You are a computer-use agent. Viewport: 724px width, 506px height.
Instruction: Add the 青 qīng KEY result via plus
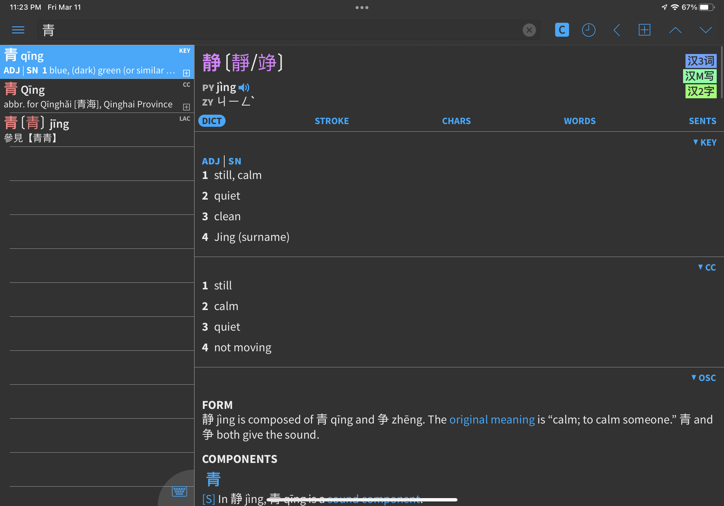click(186, 73)
